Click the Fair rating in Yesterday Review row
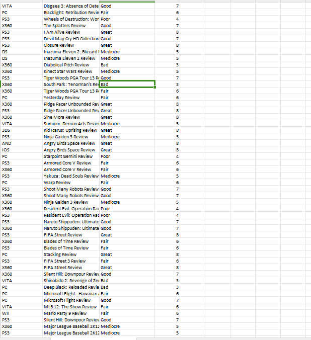311x340 pixels. point(127,98)
